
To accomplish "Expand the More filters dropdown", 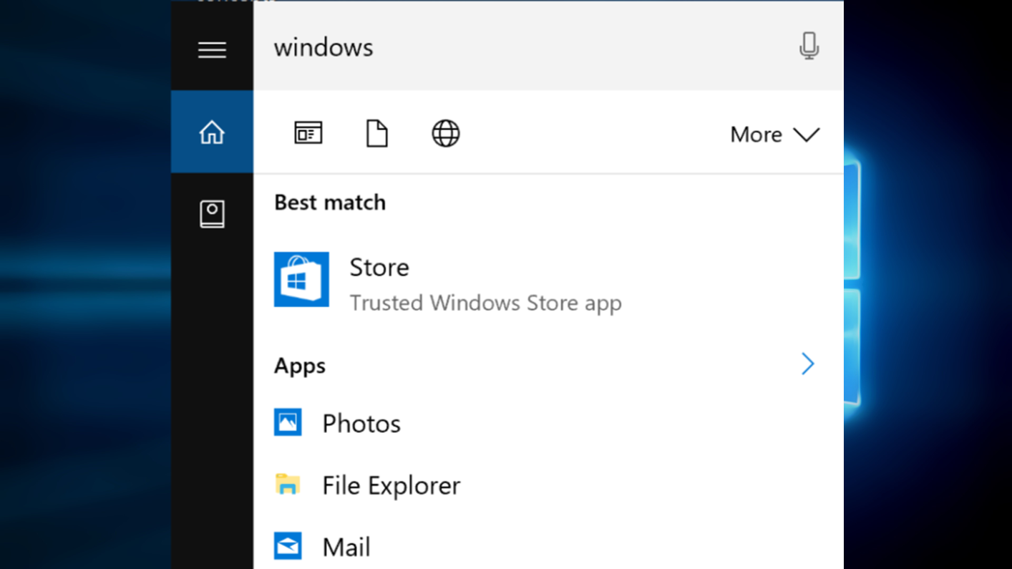I will tap(774, 135).
